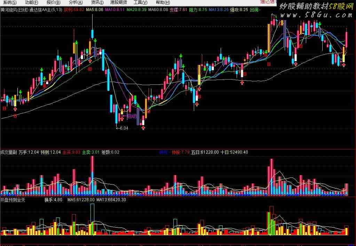Select the 开盘预测全天 panel title

tap(13, 200)
